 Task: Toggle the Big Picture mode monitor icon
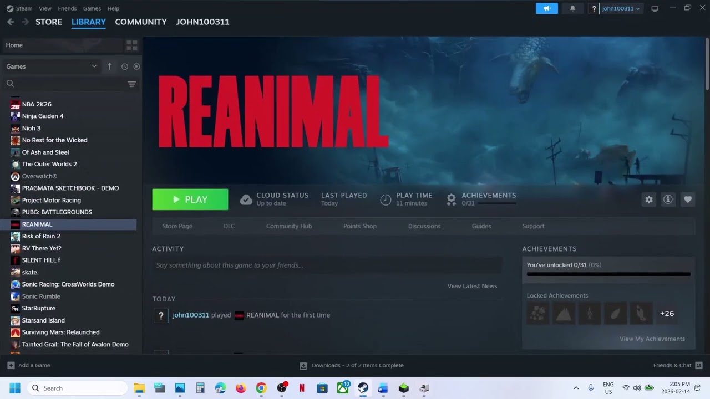coord(655,8)
